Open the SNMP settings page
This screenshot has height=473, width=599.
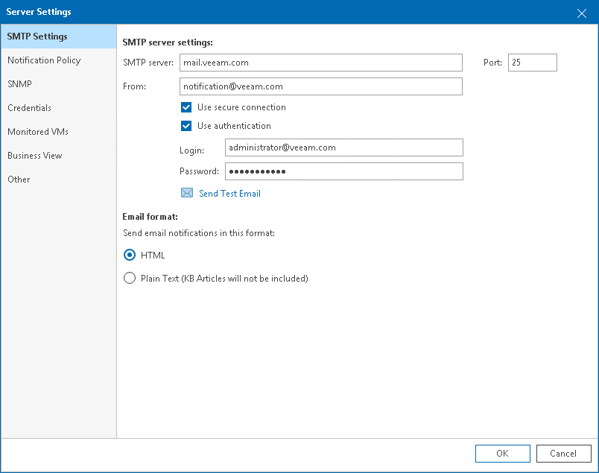20,84
